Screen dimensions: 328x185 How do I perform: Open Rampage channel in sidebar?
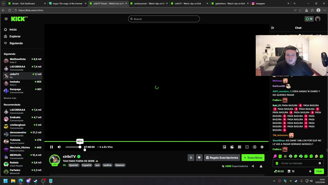coord(22,91)
